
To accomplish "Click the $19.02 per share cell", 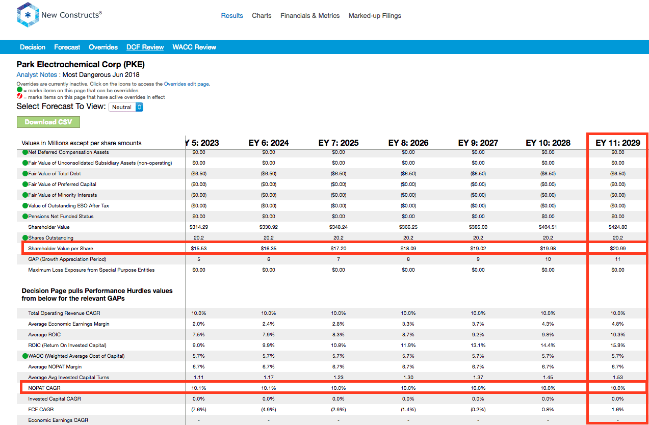I will point(478,248).
